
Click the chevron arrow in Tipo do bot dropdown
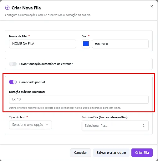(47, 125)
